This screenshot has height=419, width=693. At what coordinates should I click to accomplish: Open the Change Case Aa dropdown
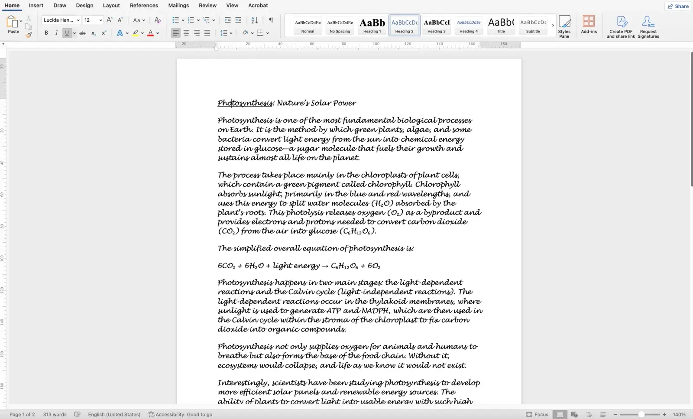139,20
